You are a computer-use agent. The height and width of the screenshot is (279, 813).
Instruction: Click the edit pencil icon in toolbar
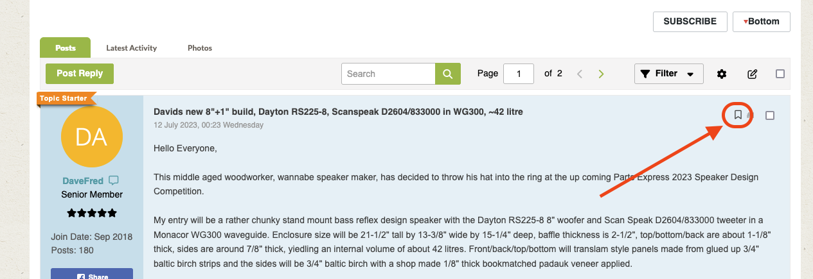(752, 74)
